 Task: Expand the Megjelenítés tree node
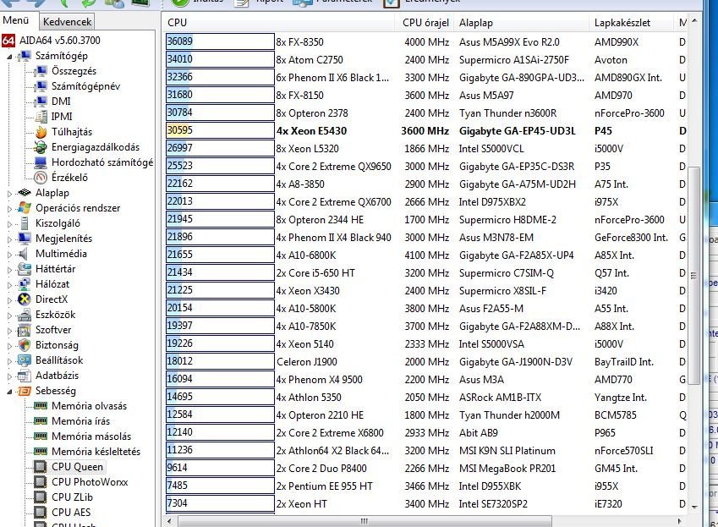[x=9, y=239]
